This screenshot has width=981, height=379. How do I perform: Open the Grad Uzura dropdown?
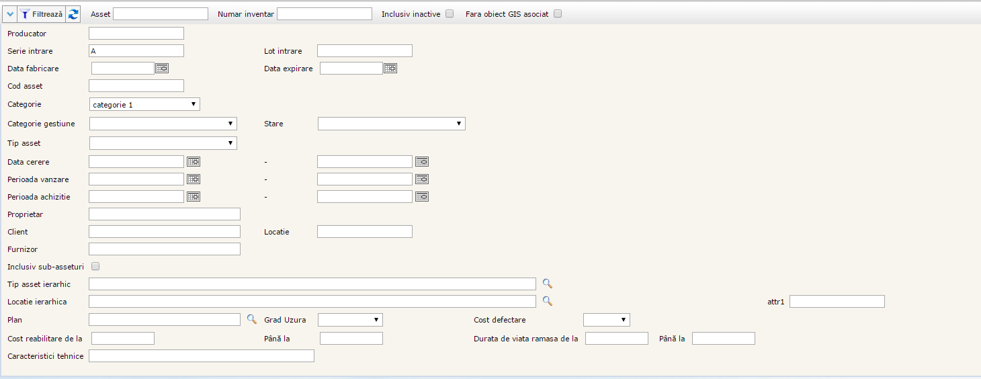coord(350,320)
